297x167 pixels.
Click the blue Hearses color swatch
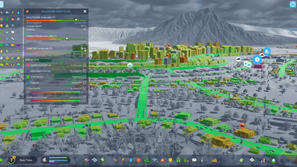pos(28,83)
